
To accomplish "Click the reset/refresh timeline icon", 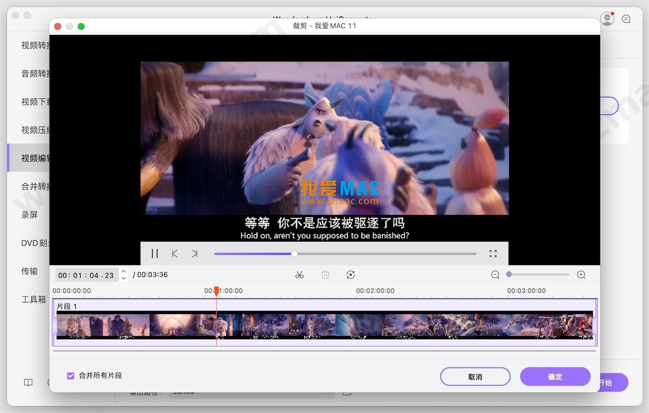I will pos(351,275).
